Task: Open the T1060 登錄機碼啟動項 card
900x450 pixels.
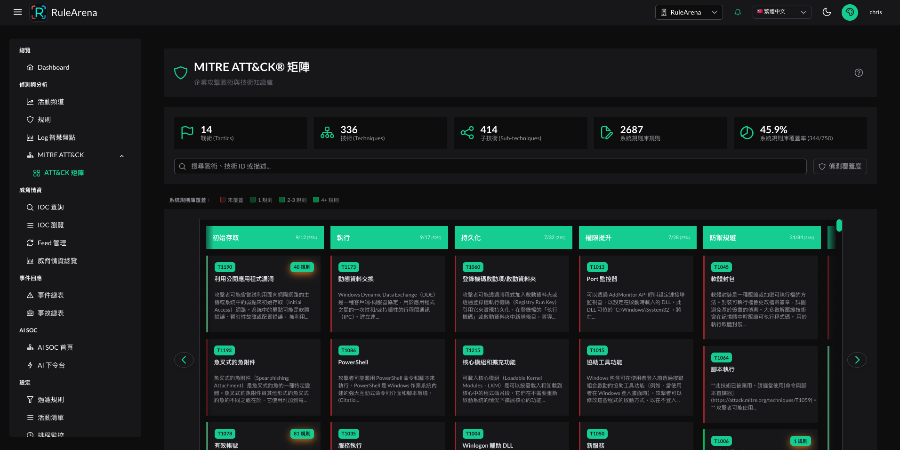Action: point(512,294)
